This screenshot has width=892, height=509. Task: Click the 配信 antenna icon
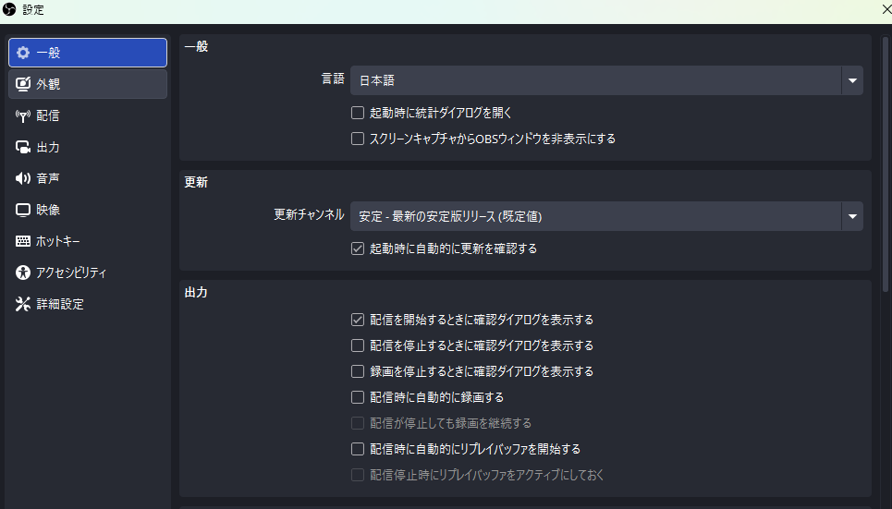[23, 116]
